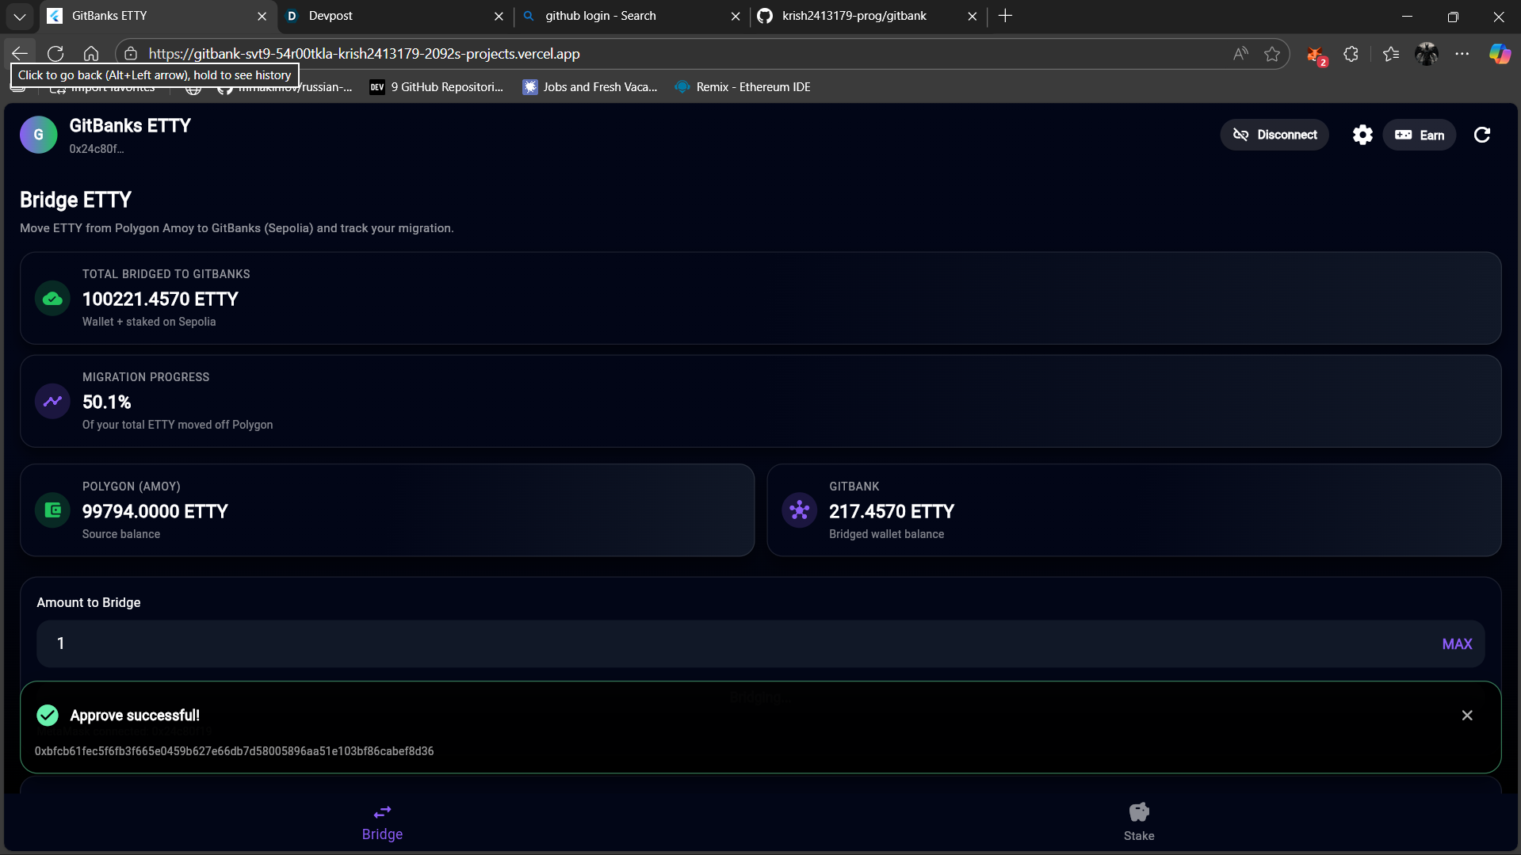Open the browser extensions puzzle icon
The image size is (1521, 855).
click(1351, 54)
